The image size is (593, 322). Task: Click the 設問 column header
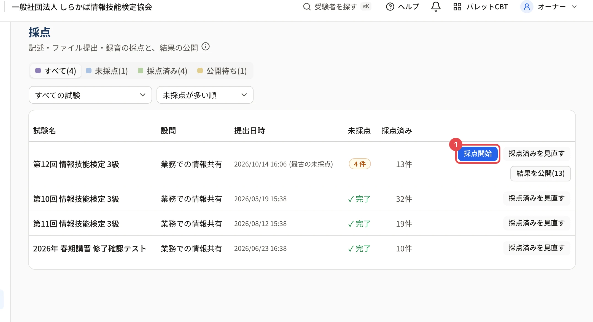(168, 131)
